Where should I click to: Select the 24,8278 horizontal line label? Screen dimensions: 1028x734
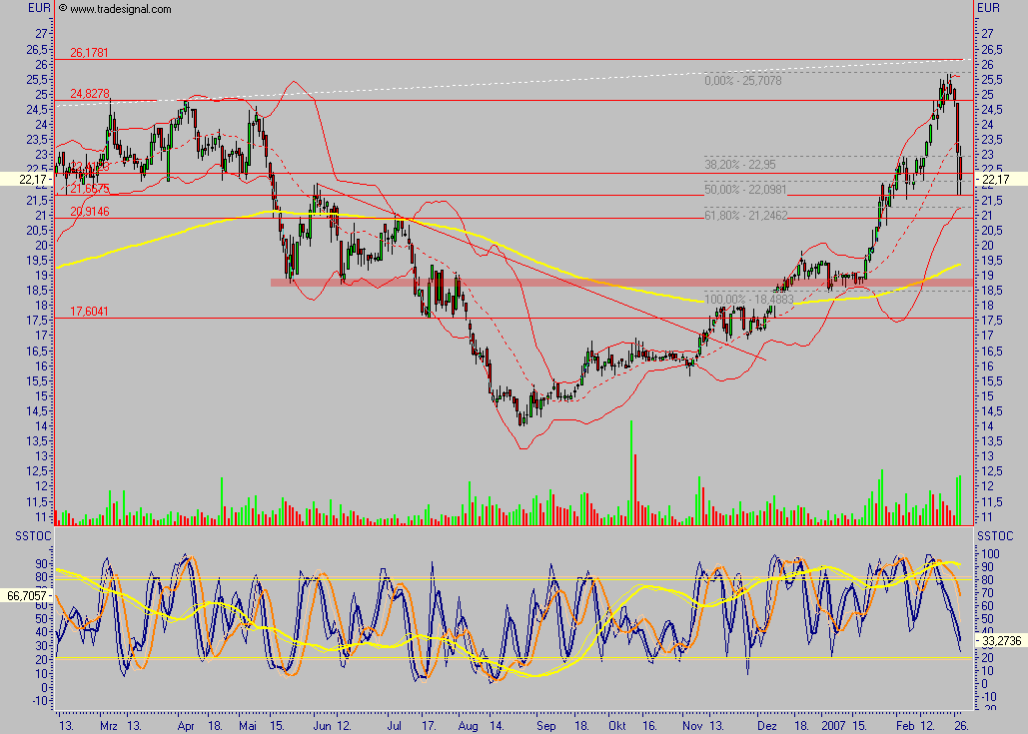tap(90, 94)
